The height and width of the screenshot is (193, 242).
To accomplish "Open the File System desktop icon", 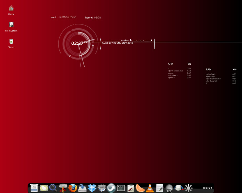I will 11,25.
